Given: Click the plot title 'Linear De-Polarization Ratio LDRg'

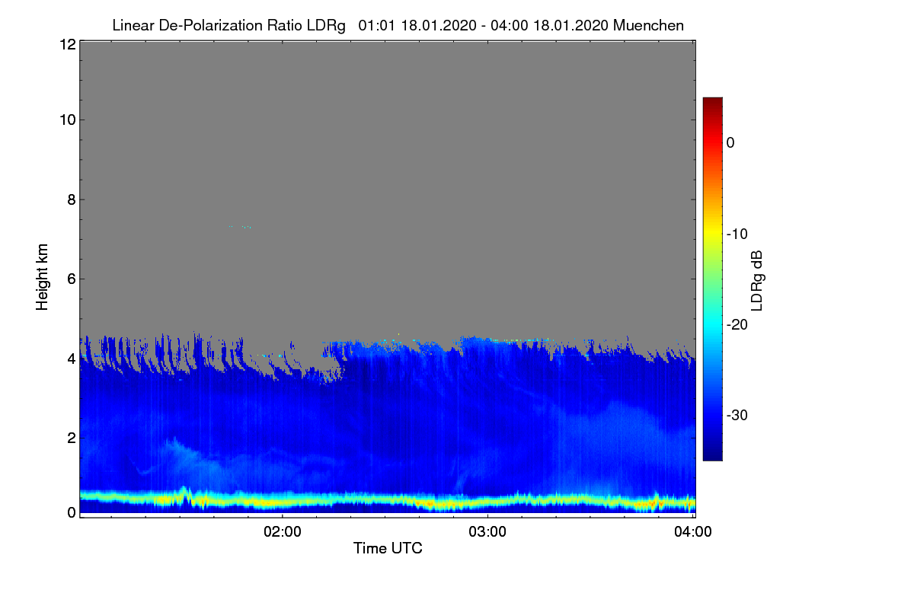Looking at the screenshot, I should pos(228,26).
